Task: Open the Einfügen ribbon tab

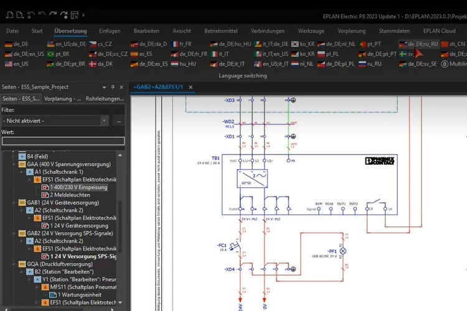Action: [x=109, y=30]
